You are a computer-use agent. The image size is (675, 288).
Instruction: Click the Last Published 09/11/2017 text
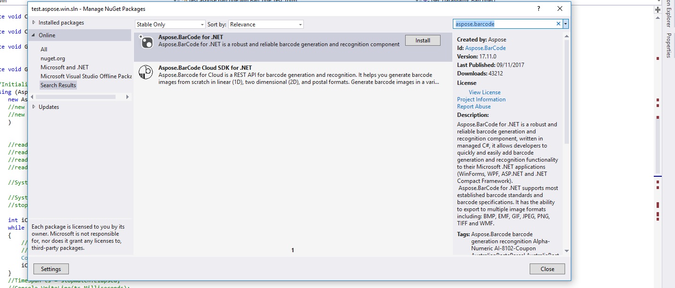click(x=491, y=65)
